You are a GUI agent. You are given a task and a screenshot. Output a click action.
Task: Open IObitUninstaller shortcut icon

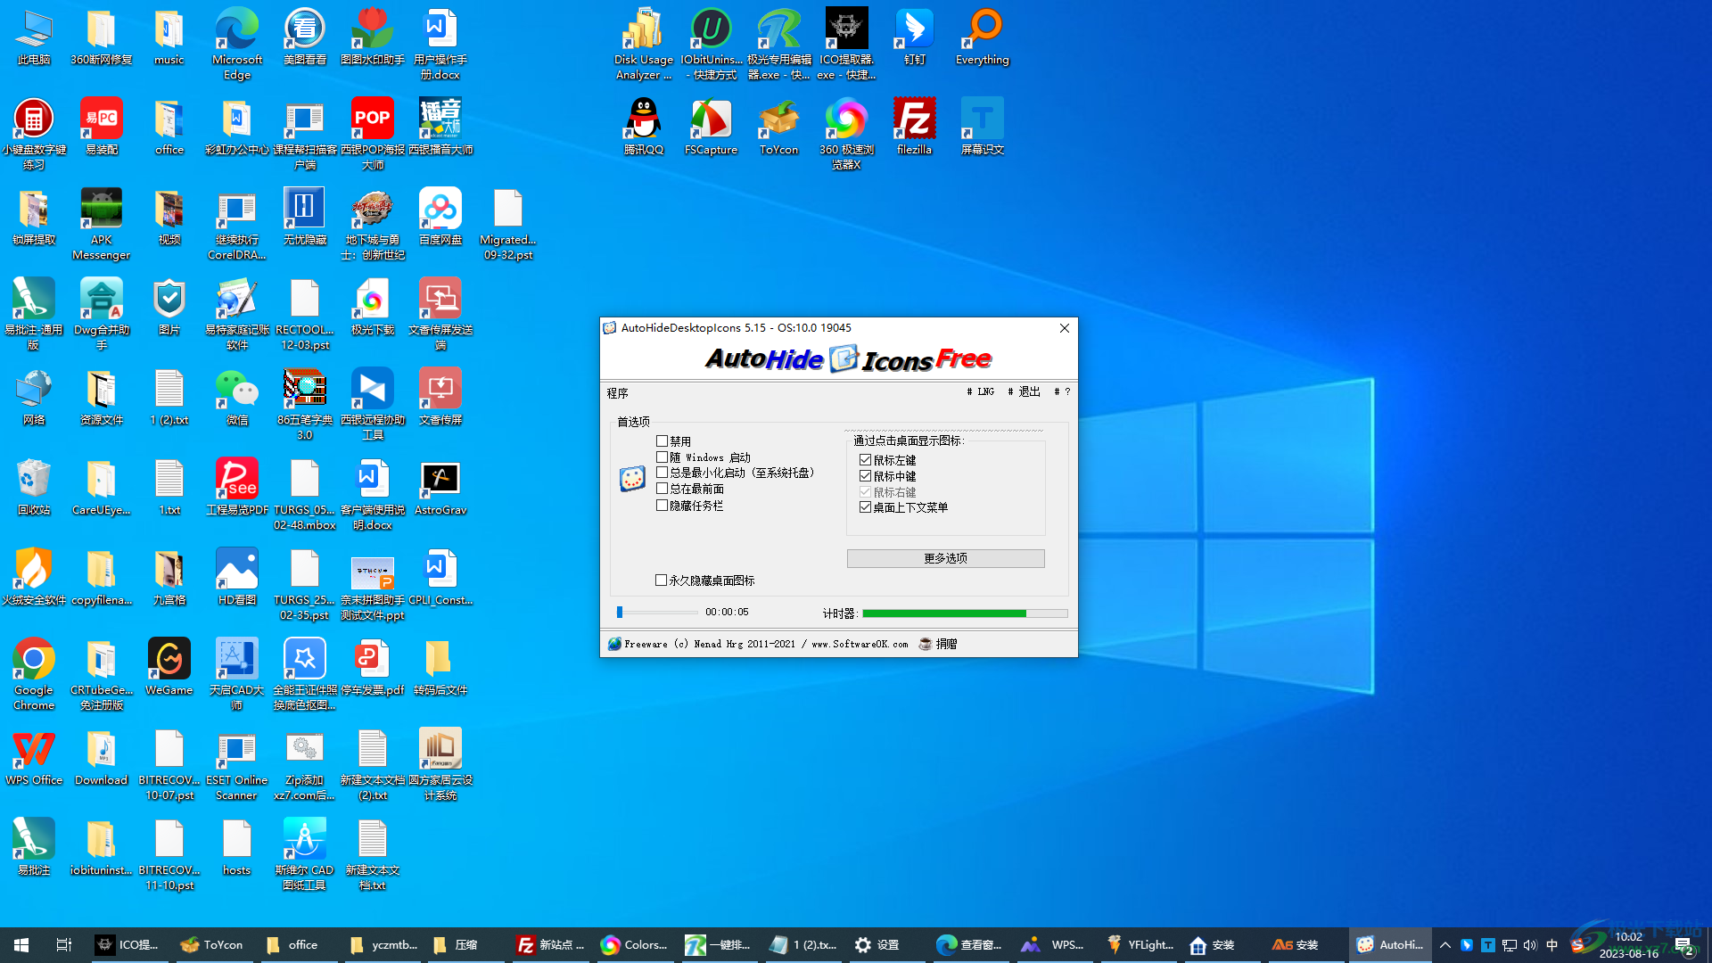pos(711,44)
